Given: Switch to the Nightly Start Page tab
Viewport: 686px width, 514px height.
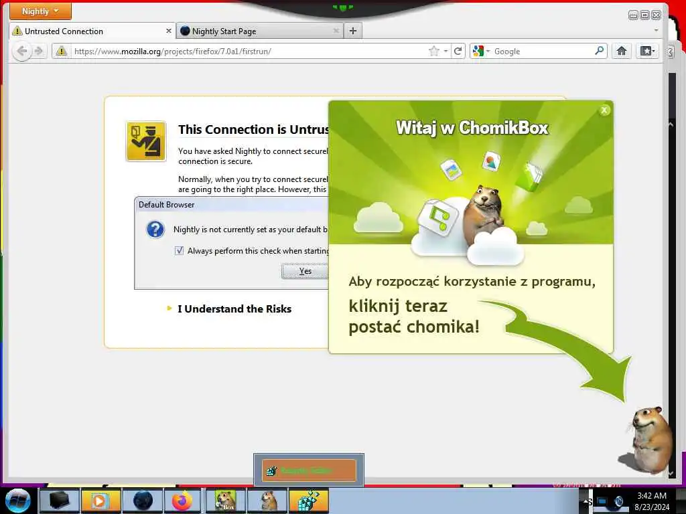Looking at the screenshot, I should [259, 31].
